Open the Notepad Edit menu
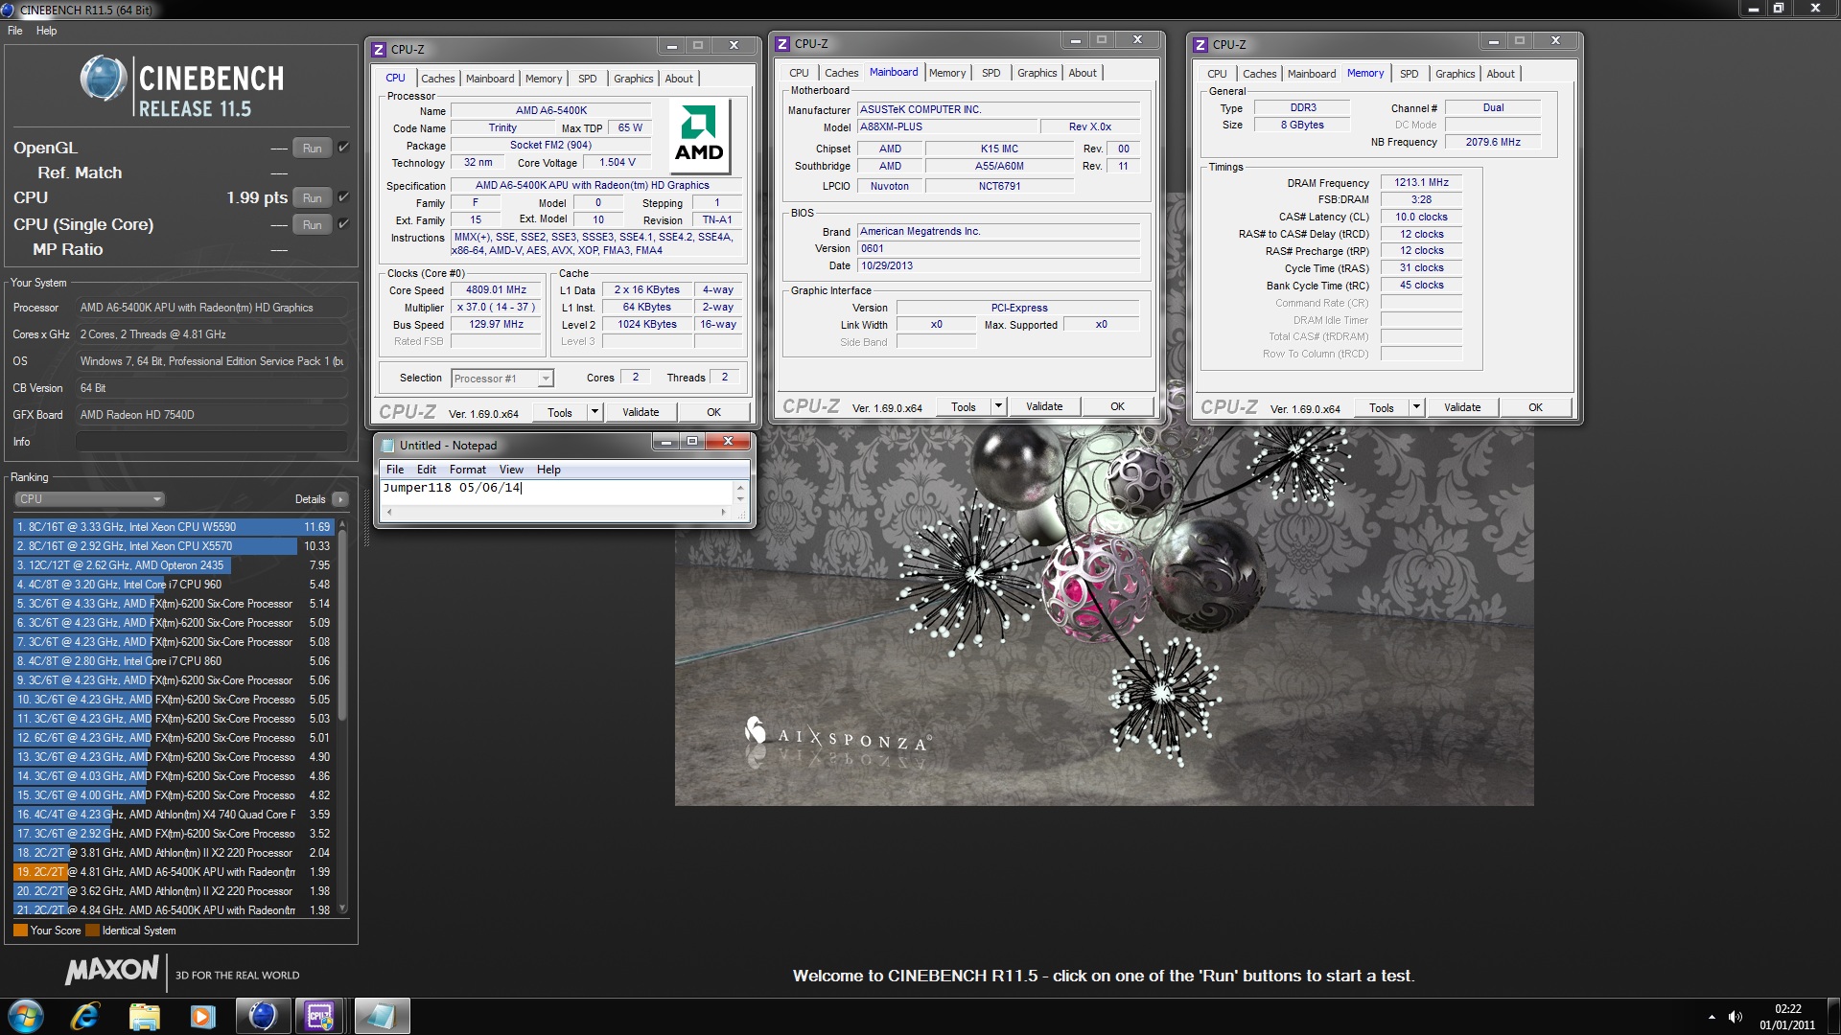The width and height of the screenshot is (1841, 1035). pos(427,470)
